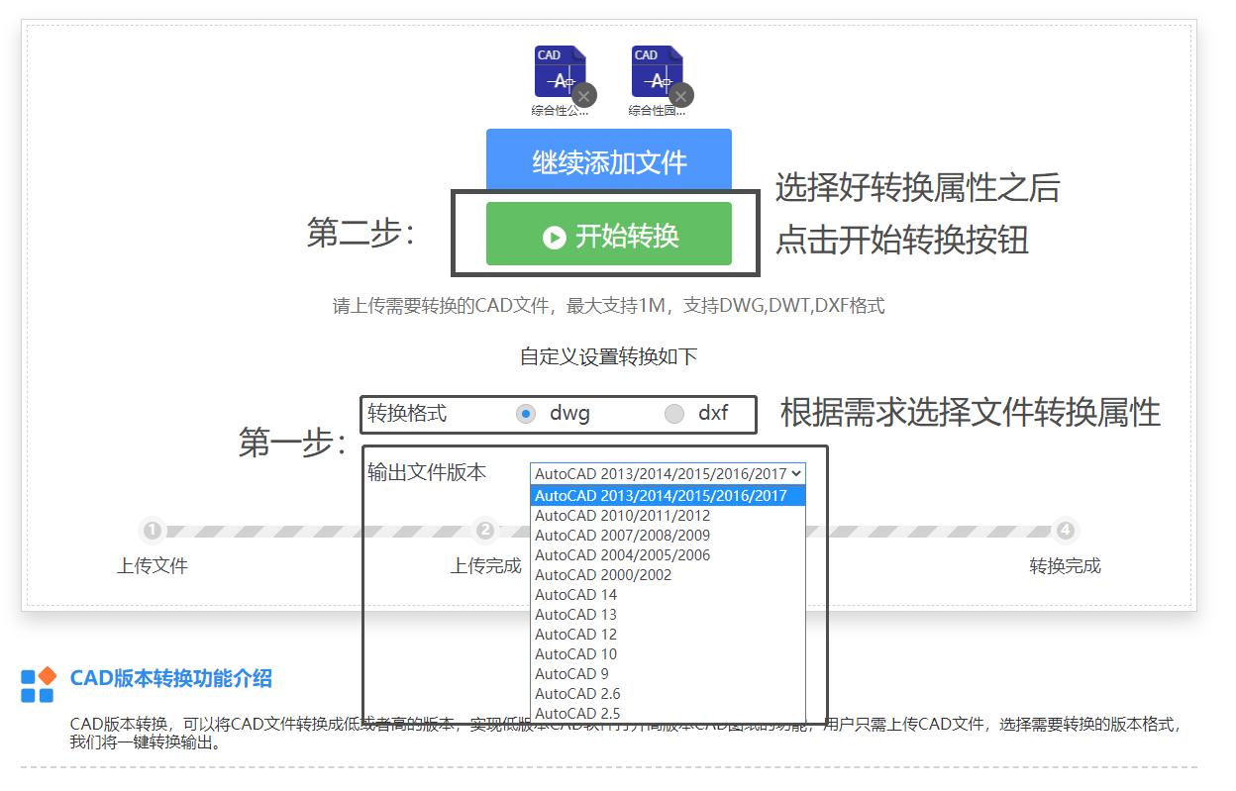The width and height of the screenshot is (1236, 791).
Task: Choose AutoCAD 2.5 at list bottom
Action: click(576, 713)
